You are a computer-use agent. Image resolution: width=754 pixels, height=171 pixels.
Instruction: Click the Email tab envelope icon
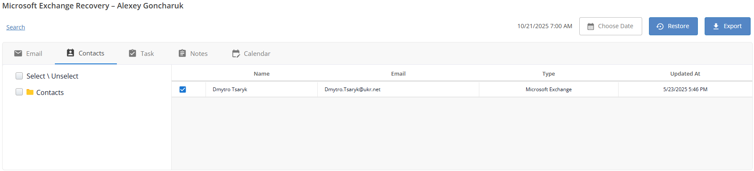coord(18,53)
